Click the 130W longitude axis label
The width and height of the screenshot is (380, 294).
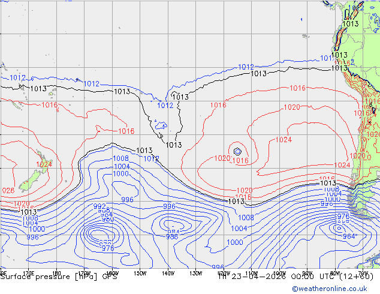point(196,274)
